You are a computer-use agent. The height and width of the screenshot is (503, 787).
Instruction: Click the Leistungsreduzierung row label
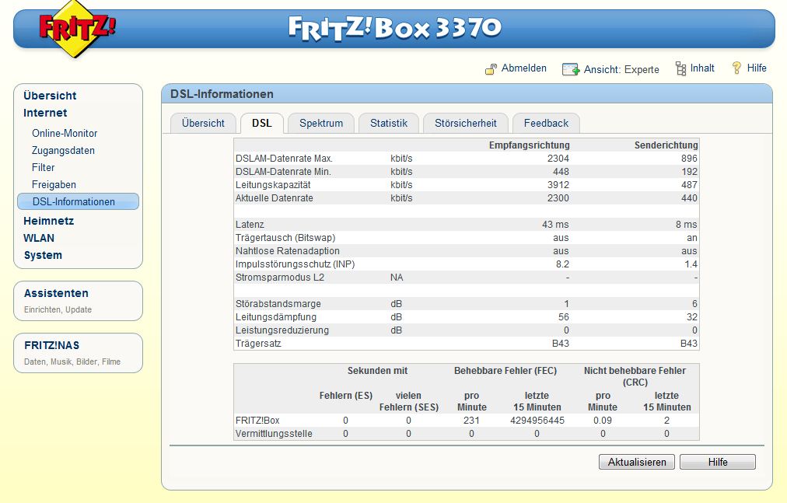point(282,330)
